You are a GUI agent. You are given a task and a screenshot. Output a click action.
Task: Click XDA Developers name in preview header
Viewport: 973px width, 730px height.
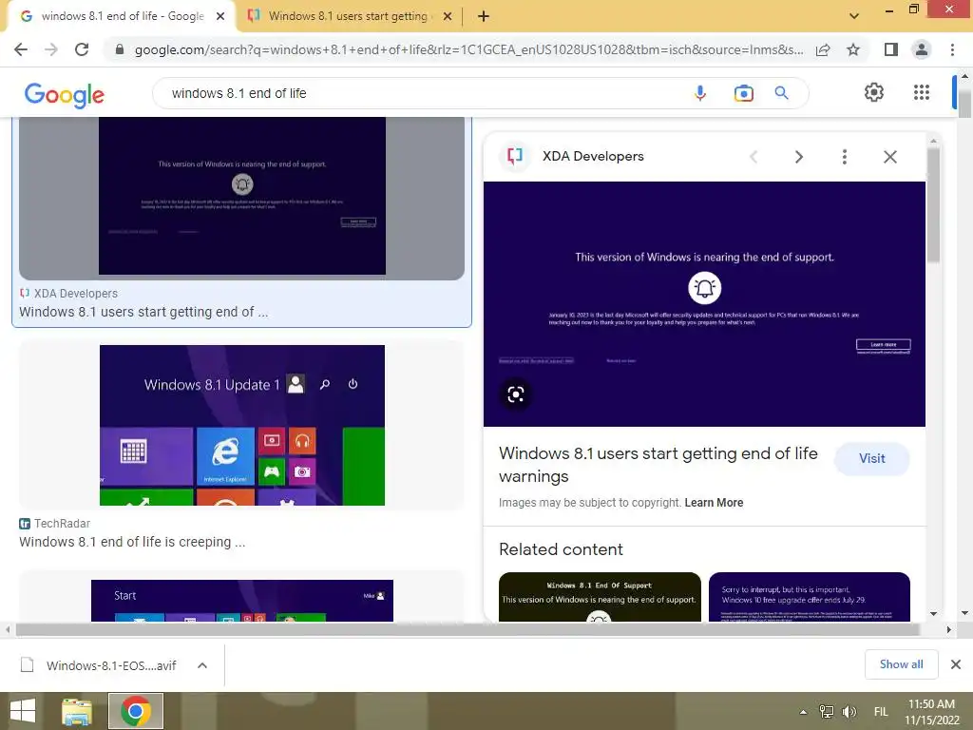pyautogui.click(x=593, y=157)
